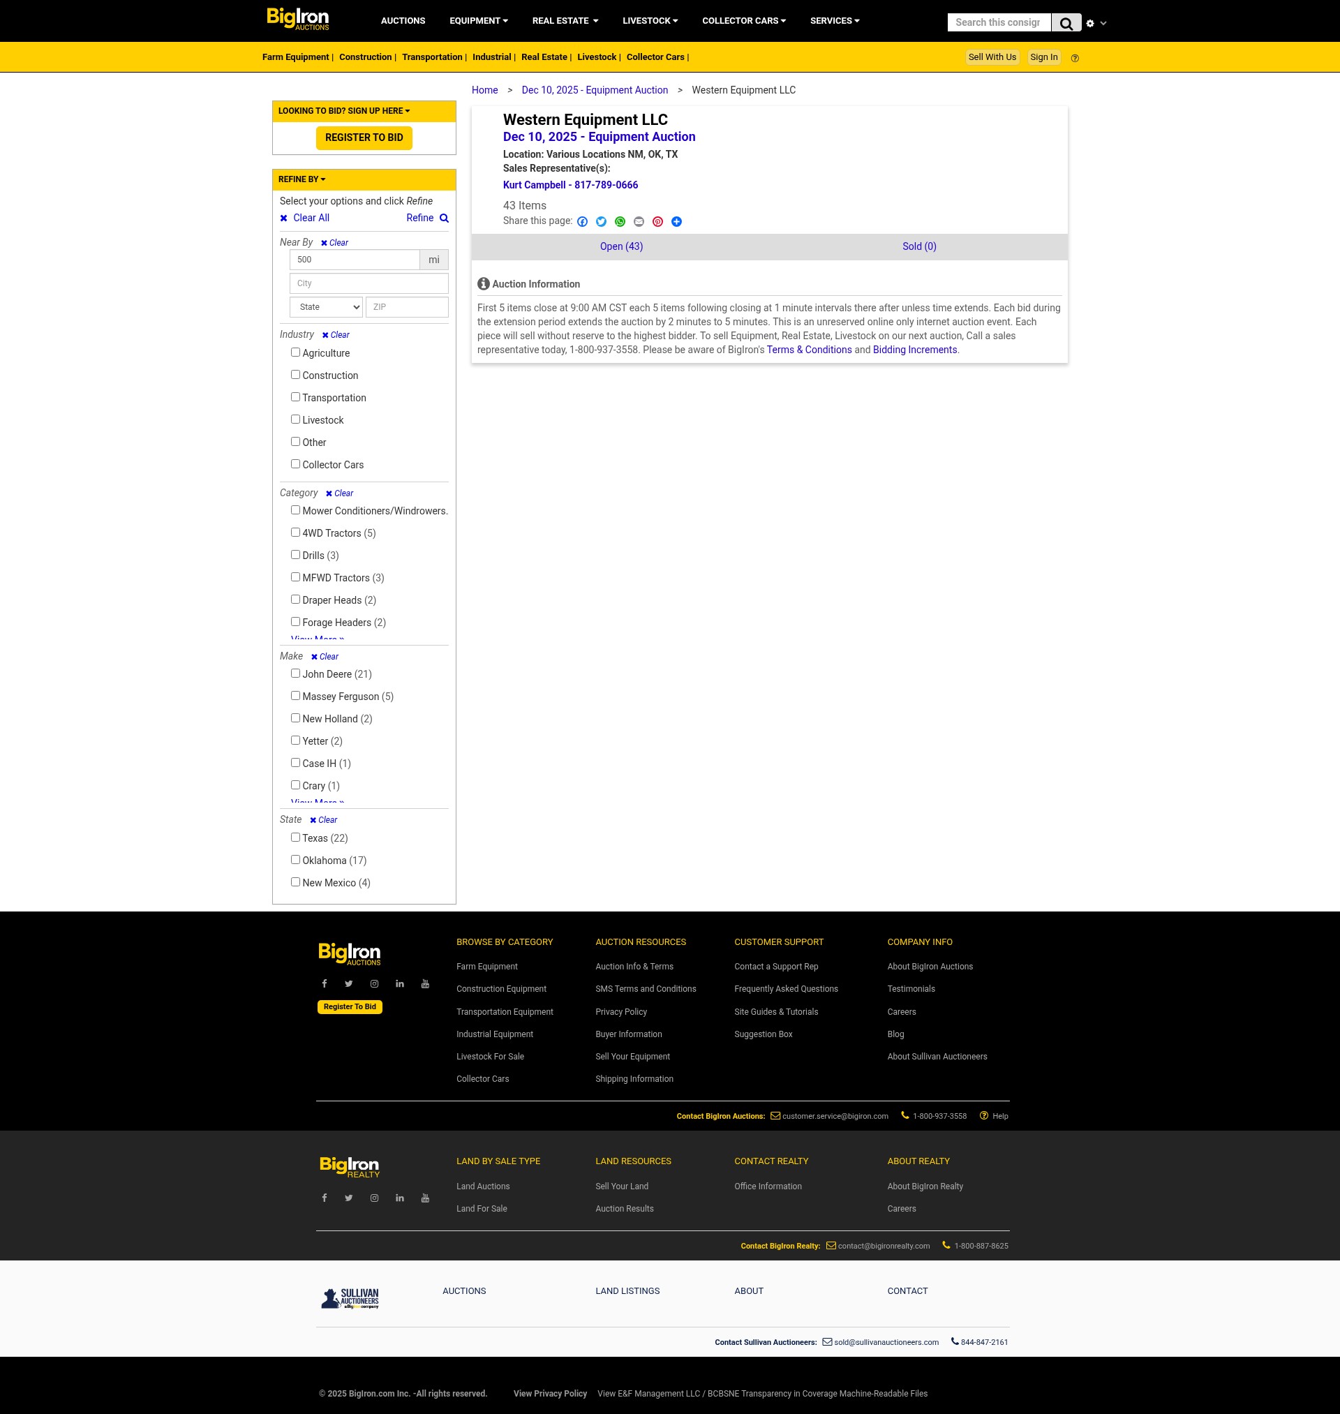Image resolution: width=1340 pixels, height=1414 pixels.
Task: Open BigIron Auctions footer Instagram icon
Action: point(374,984)
